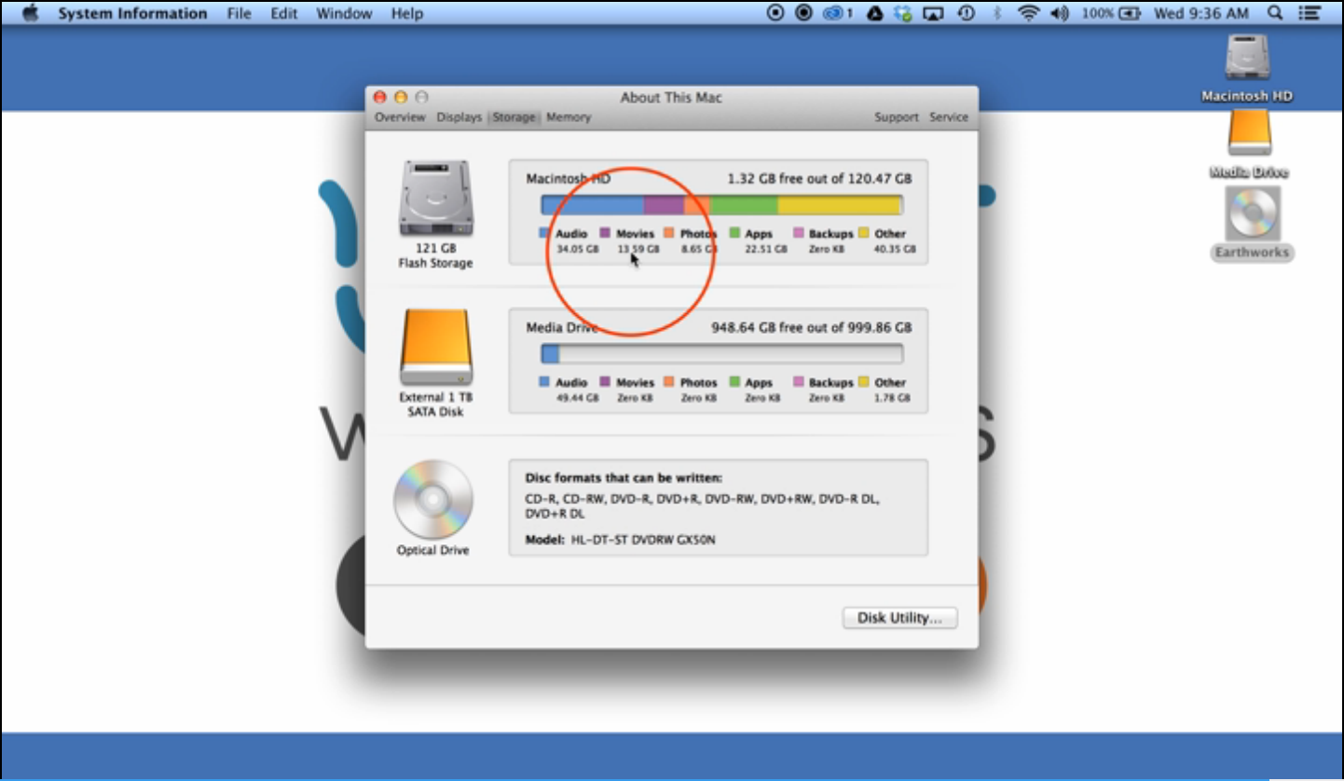Image resolution: width=1344 pixels, height=781 pixels.
Task: Select the Media Drive desktop icon
Action: point(1249,132)
